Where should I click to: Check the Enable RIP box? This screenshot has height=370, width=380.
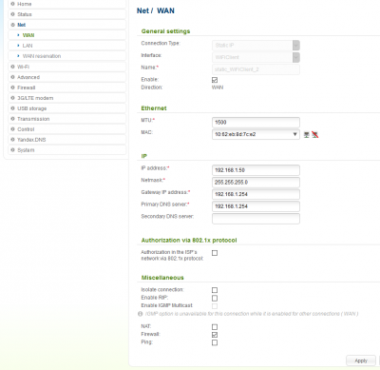(x=215, y=298)
